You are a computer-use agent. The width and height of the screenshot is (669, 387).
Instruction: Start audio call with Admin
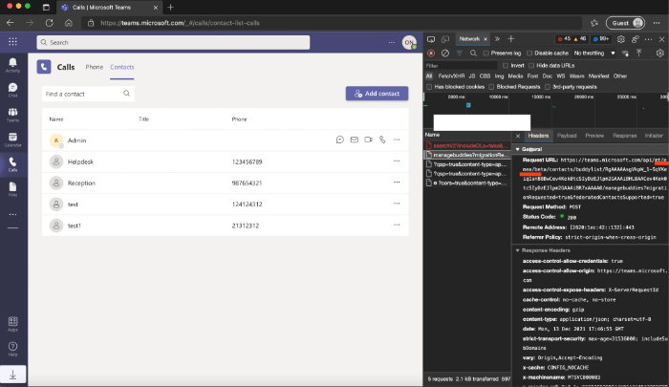382,140
